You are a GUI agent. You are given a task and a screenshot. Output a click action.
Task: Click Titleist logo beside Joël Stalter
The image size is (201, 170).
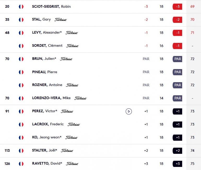click(x=67, y=151)
